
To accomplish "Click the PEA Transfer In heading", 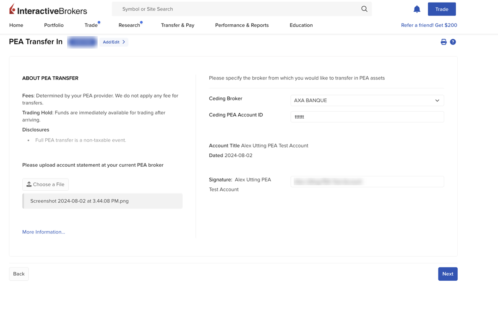I will (36, 42).
